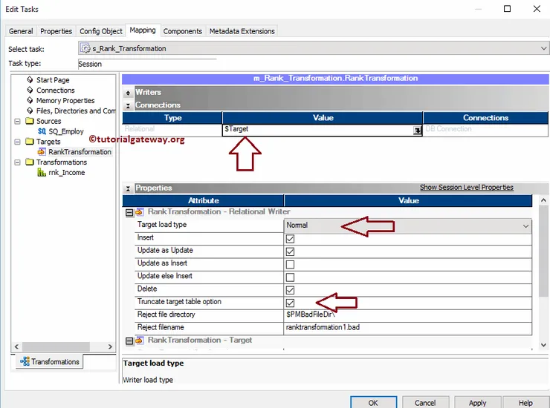This screenshot has height=408, width=550.
Task: Open the Target load type dropdown
Action: point(526,226)
